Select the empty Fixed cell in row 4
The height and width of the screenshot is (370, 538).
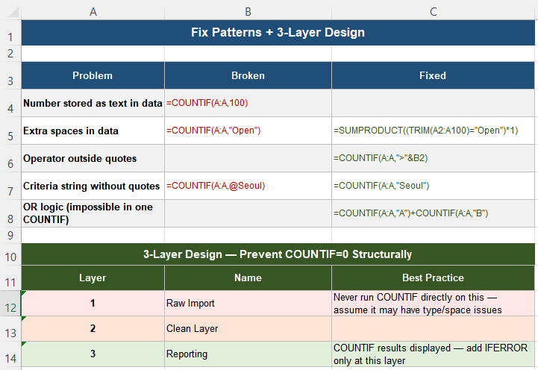[x=434, y=103]
